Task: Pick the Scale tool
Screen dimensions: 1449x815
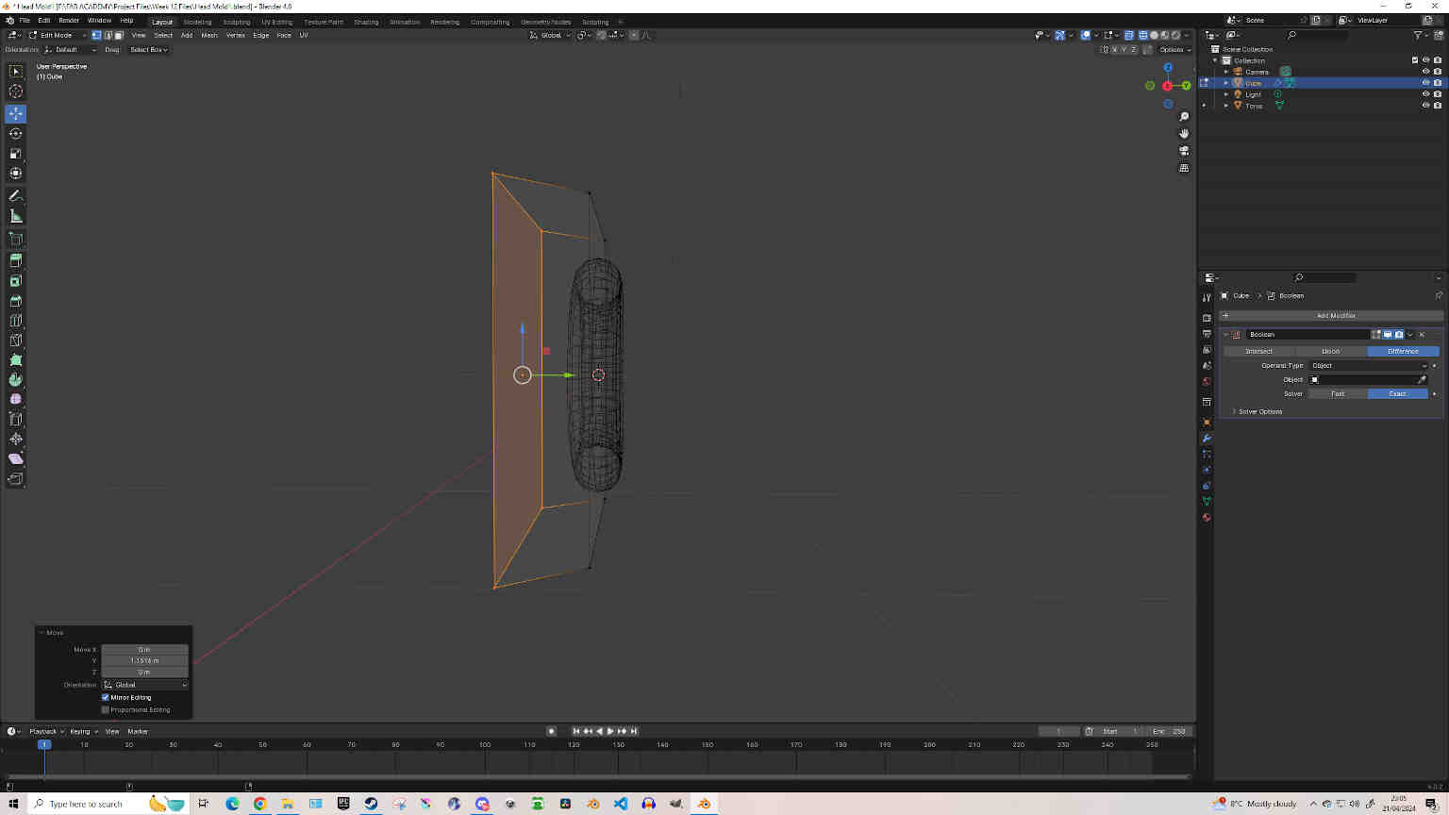Action: click(16, 153)
